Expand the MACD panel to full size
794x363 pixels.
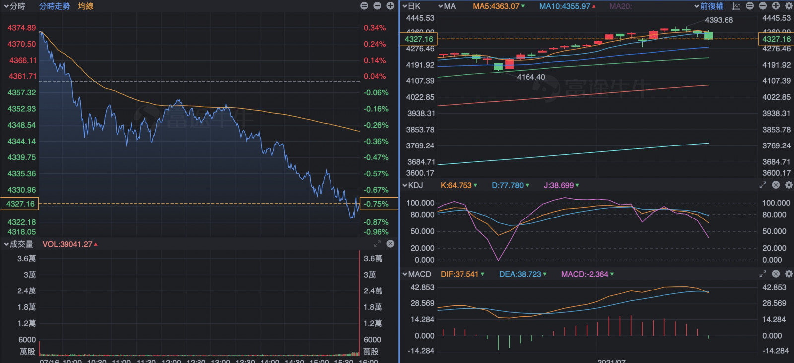click(763, 274)
